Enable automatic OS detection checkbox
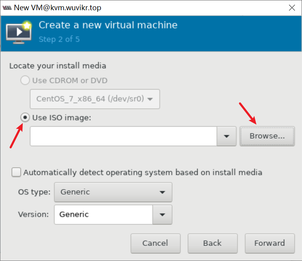 click(x=16, y=172)
